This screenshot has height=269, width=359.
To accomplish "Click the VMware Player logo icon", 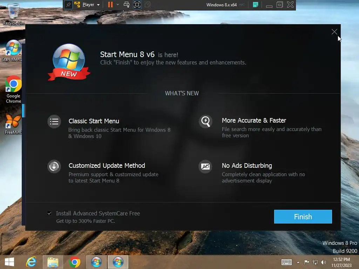I will [77, 5].
